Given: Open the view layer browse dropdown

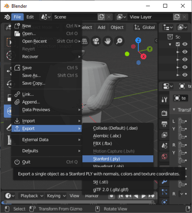Looking at the screenshot, I should tap(121, 17).
